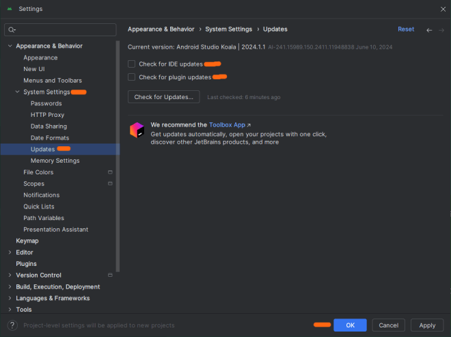Close the Settings dialog with the X

pyautogui.click(x=443, y=9)
